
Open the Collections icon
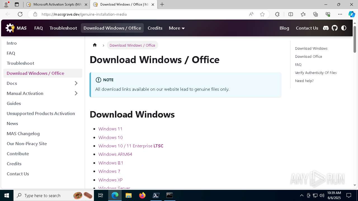tap(315, 14)
